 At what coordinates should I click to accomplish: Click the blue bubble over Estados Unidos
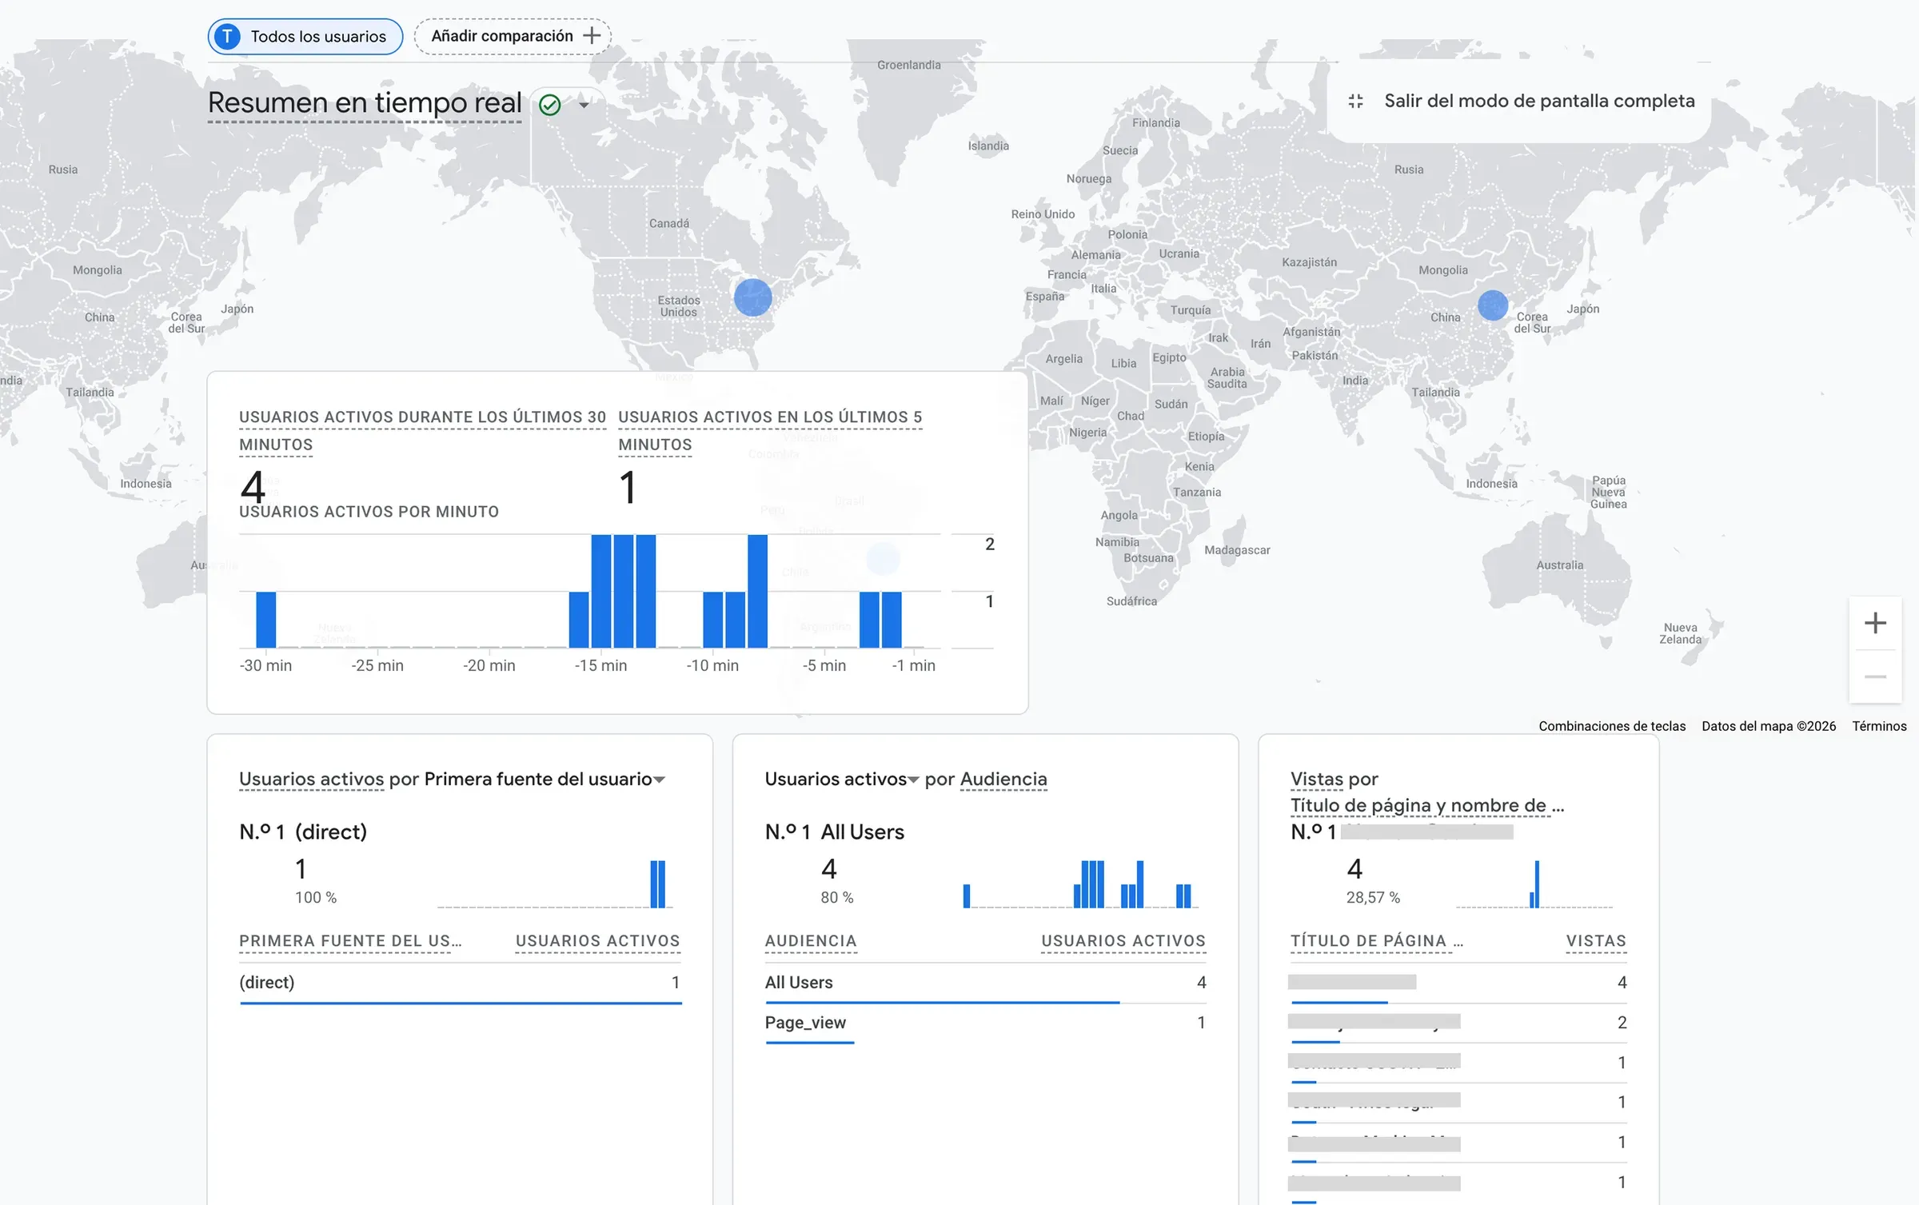[x=752, y=297]
